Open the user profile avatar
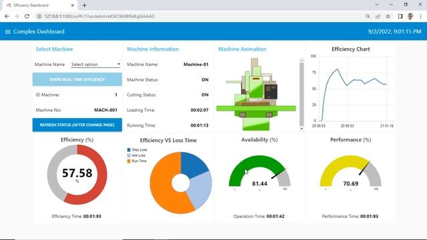Image resolution: width=427 pixels, height=240 pixels. pyautogui.click(x=410, y=16)
